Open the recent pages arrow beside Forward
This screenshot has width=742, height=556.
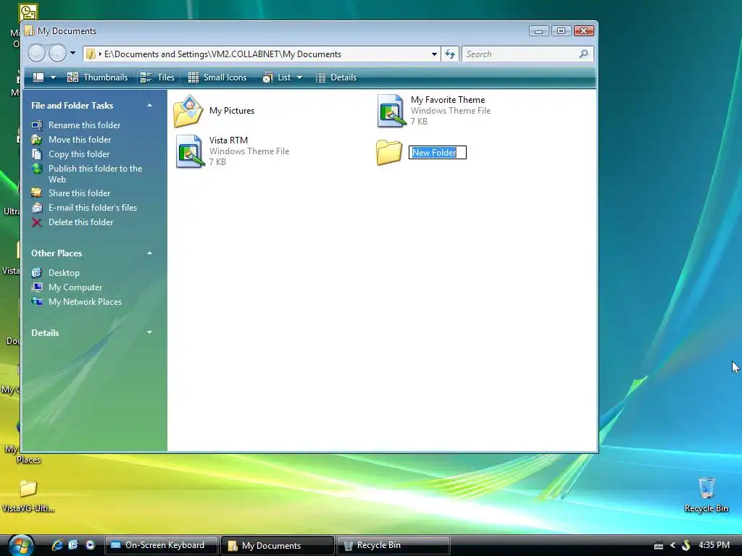point(72,53)
